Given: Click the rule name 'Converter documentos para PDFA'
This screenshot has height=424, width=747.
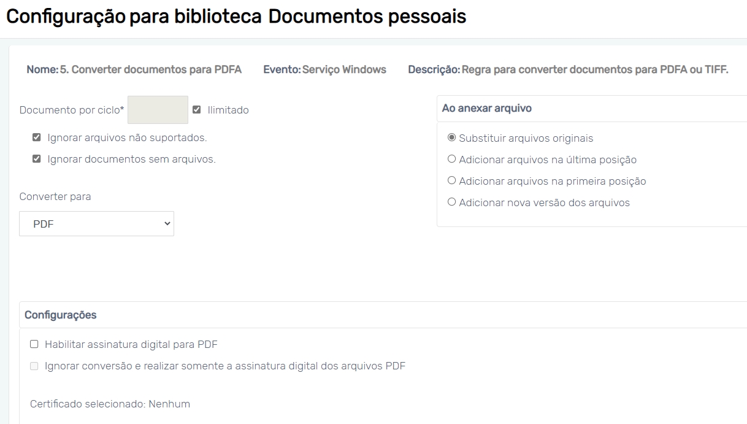Looking at the screenshot, I should 150,69.
